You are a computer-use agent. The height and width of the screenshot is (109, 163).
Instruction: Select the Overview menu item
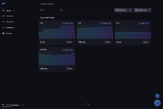[10, 16]
